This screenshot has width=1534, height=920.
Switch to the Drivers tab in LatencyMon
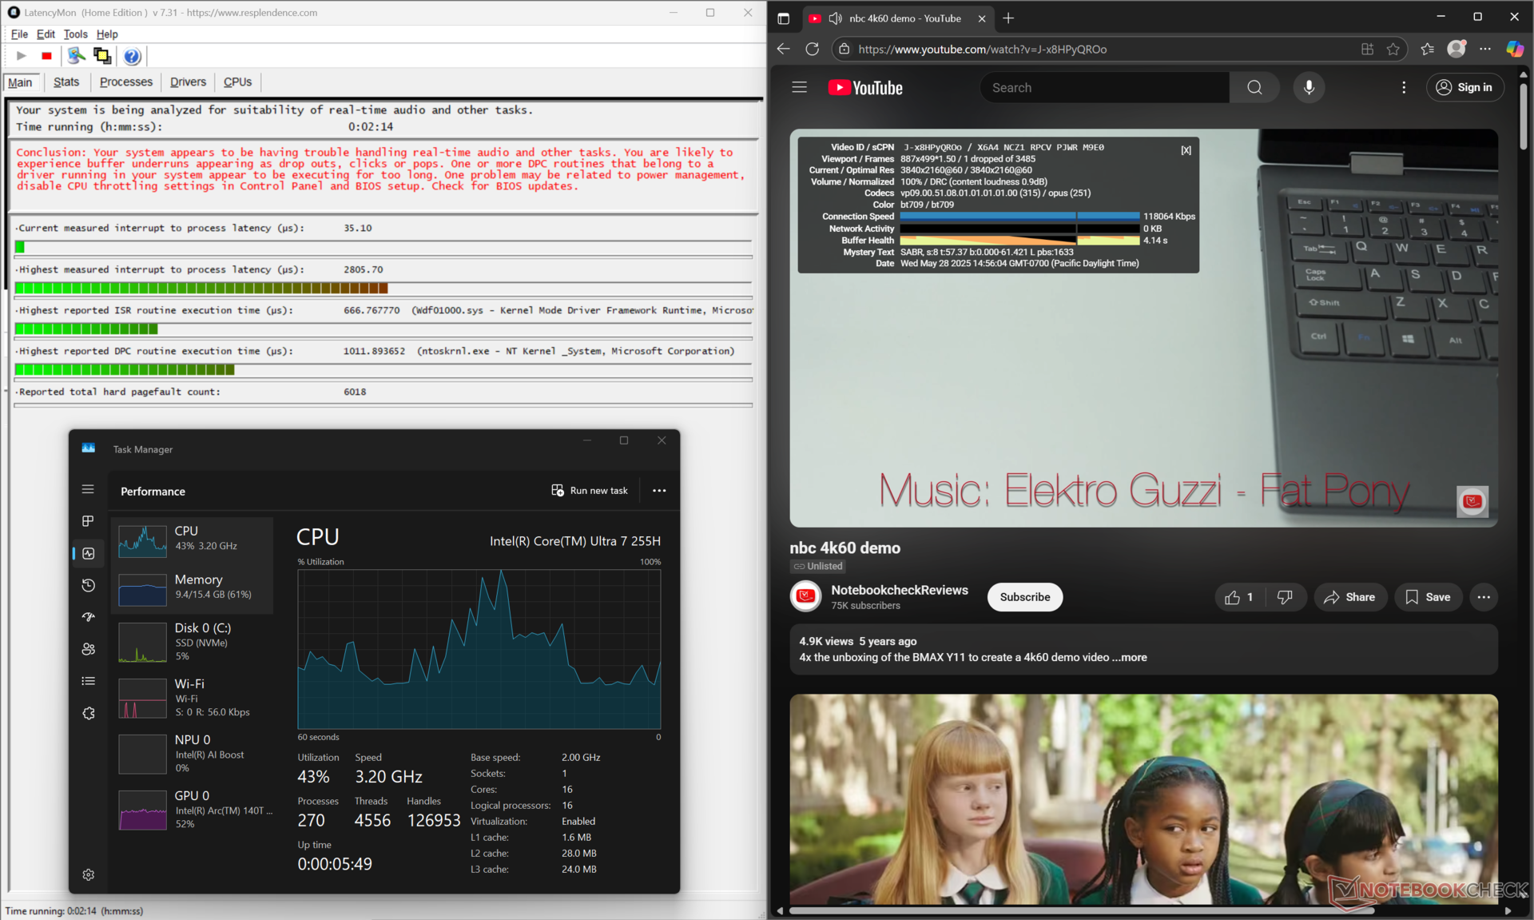(188, 82)
